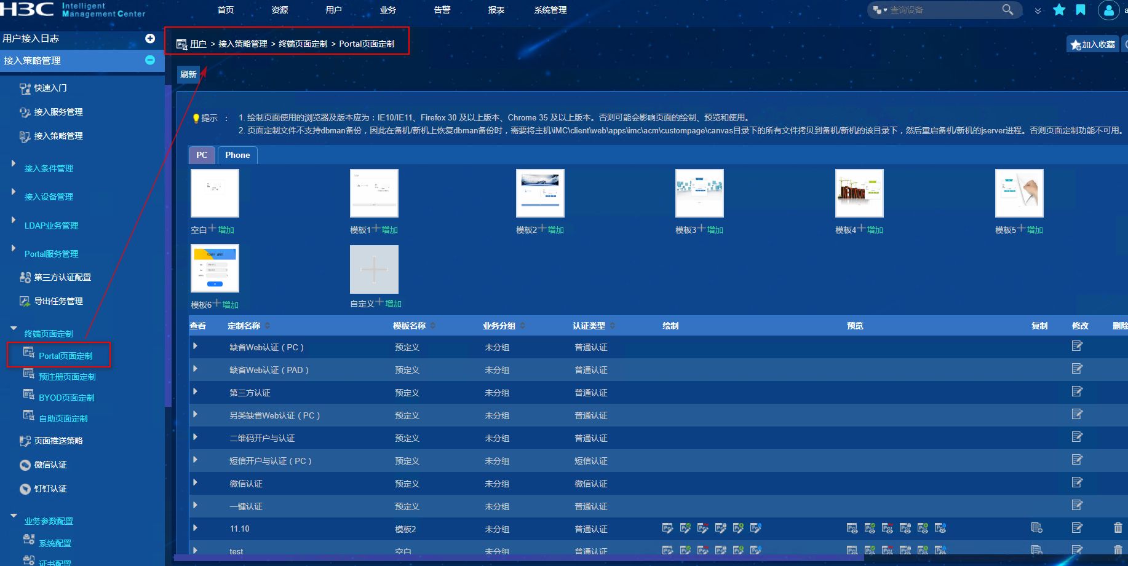Image resolution: width=1128 pixels, height=566 pixels.
Task: Open the 业务 top menu
Action: click(x=388, y=10)
